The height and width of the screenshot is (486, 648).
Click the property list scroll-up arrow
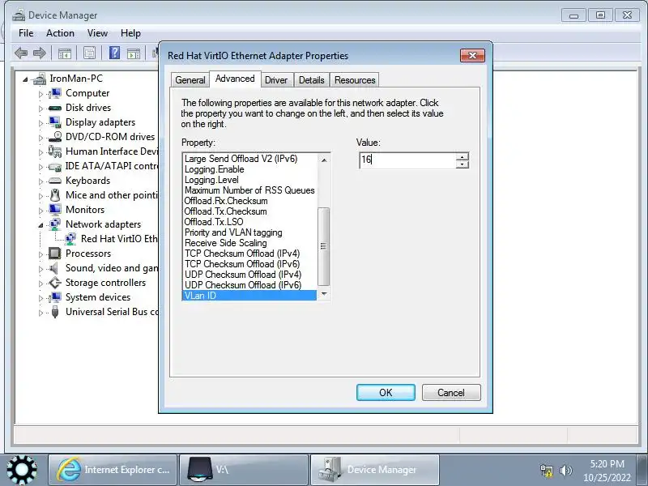[x=323, y=160]
